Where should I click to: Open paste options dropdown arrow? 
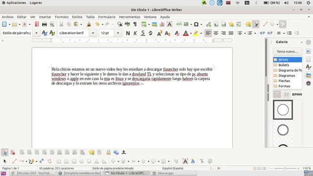tap(81, 24)
